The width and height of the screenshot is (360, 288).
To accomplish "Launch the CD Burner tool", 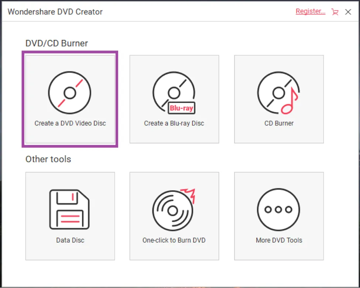I will [279, 99].
